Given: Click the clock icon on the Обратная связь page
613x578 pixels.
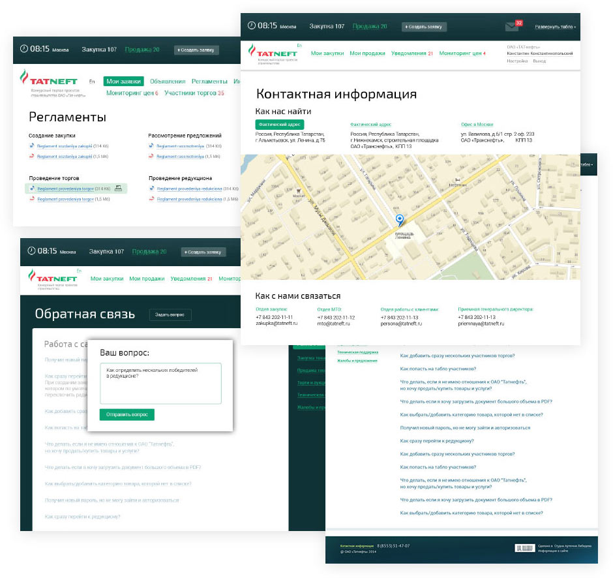Looking at the screenshot, I should pyautogui.click(x=31, y=251).
